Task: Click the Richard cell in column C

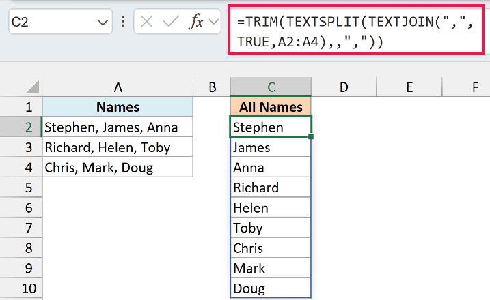Action: [271, 187]
